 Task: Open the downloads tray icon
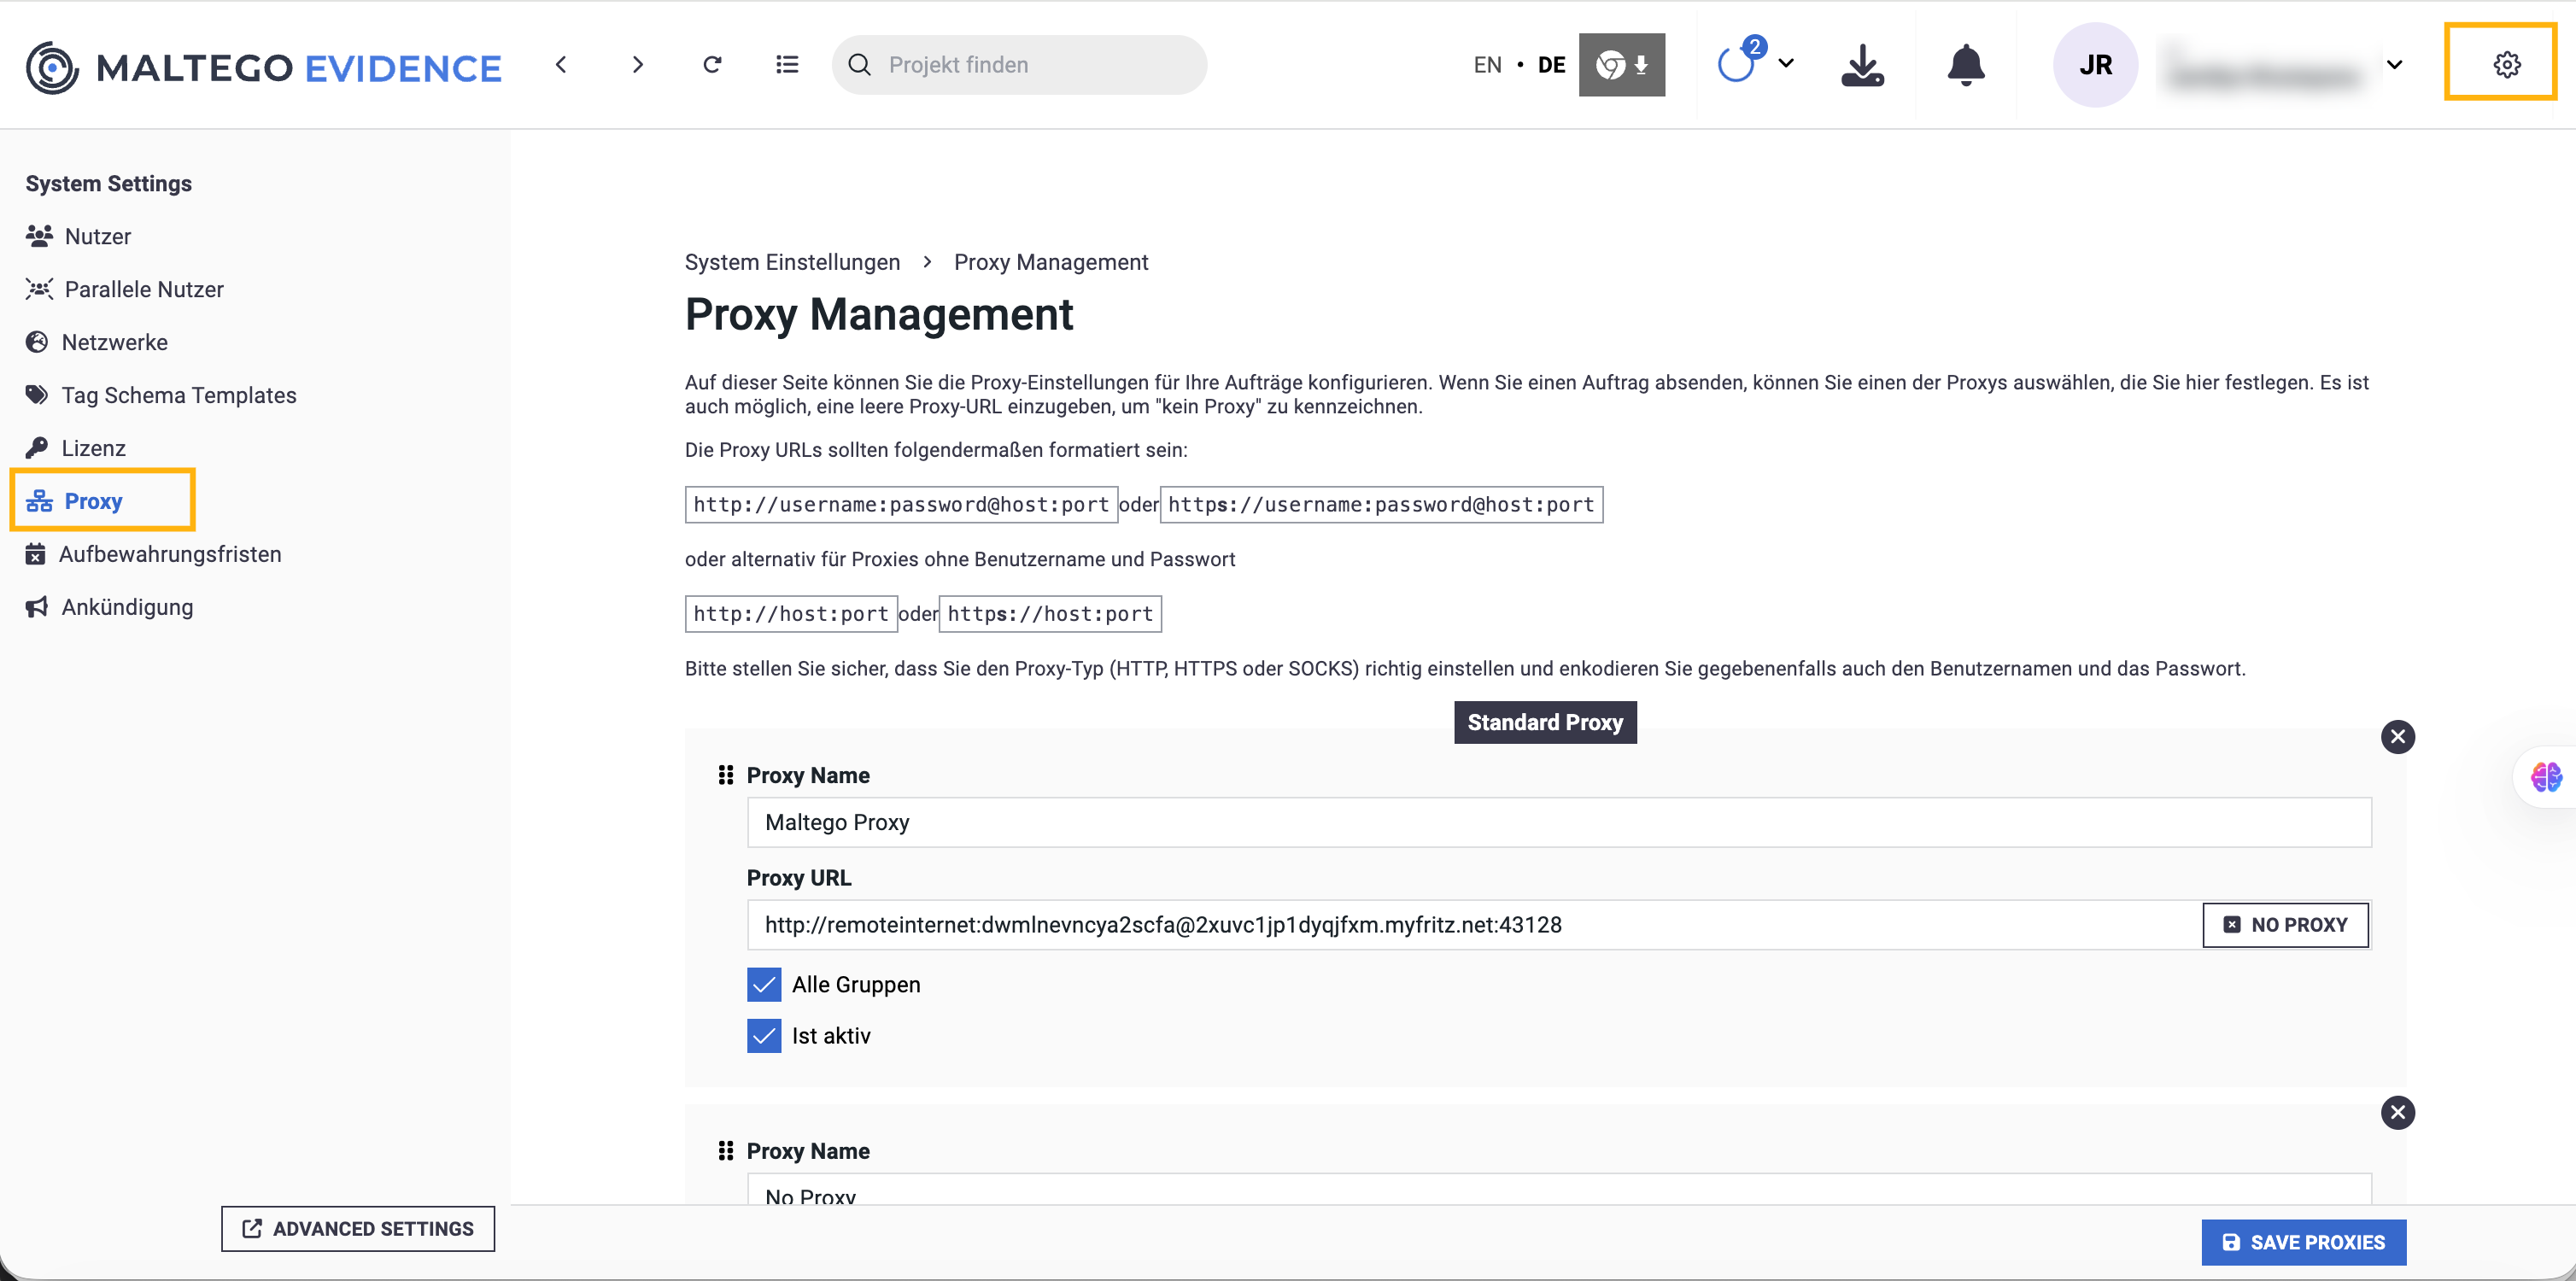[x=1862, y=65]
